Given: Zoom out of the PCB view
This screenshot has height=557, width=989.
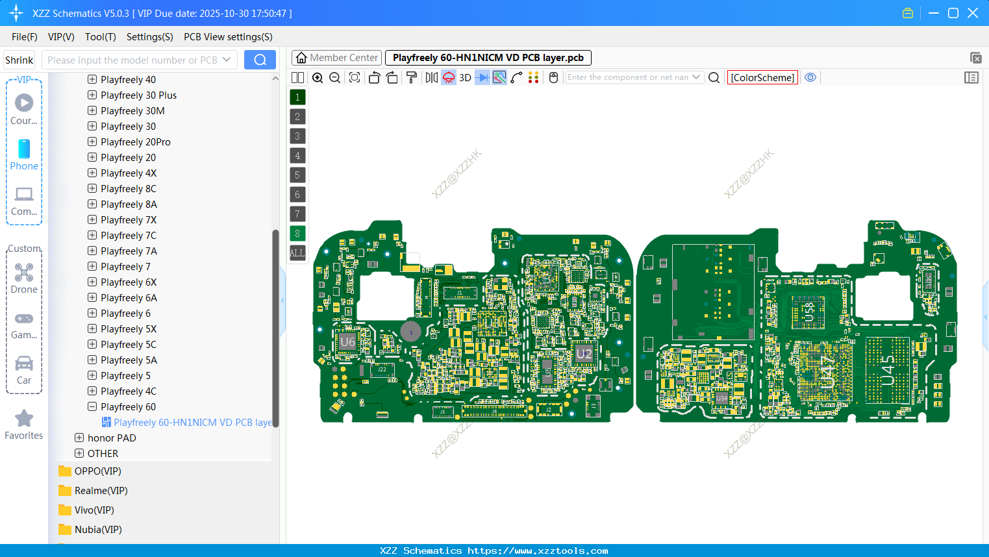Looking at the screenshot, I should pos(334,77).
